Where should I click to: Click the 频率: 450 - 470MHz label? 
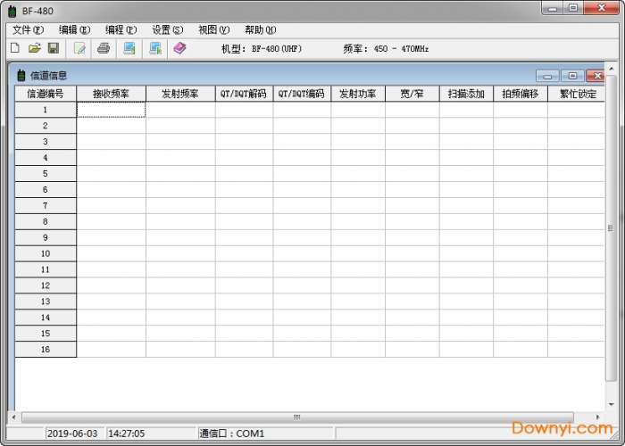pos(386,49)
